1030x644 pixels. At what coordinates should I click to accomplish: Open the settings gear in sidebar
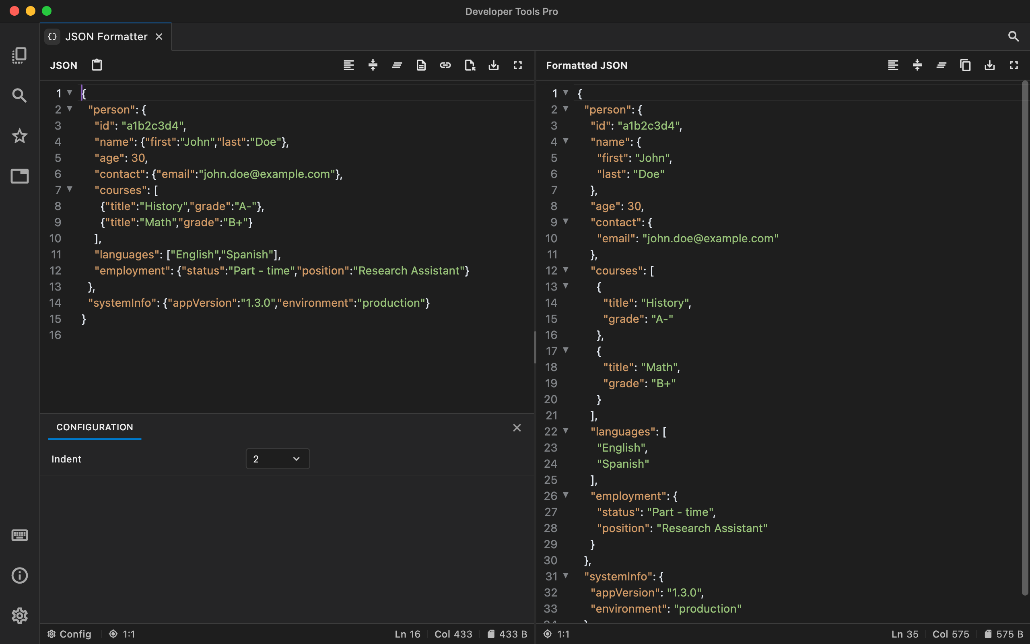[x=20, y=615]
